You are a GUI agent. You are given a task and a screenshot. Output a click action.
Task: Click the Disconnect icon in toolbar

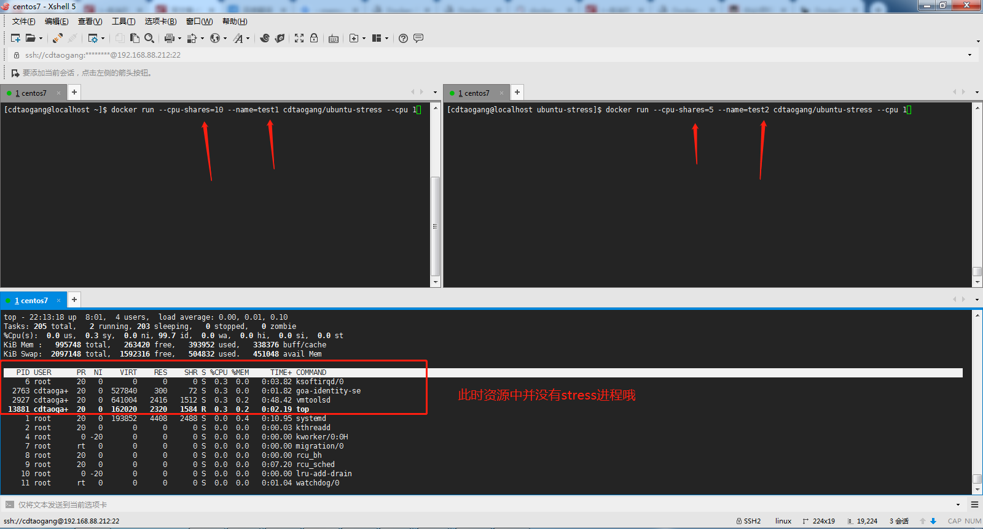pos(72,38)
